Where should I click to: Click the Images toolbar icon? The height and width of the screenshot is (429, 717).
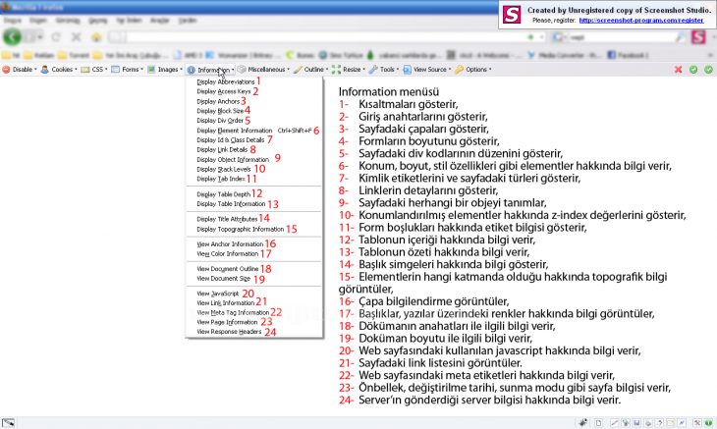pos(152,70)
